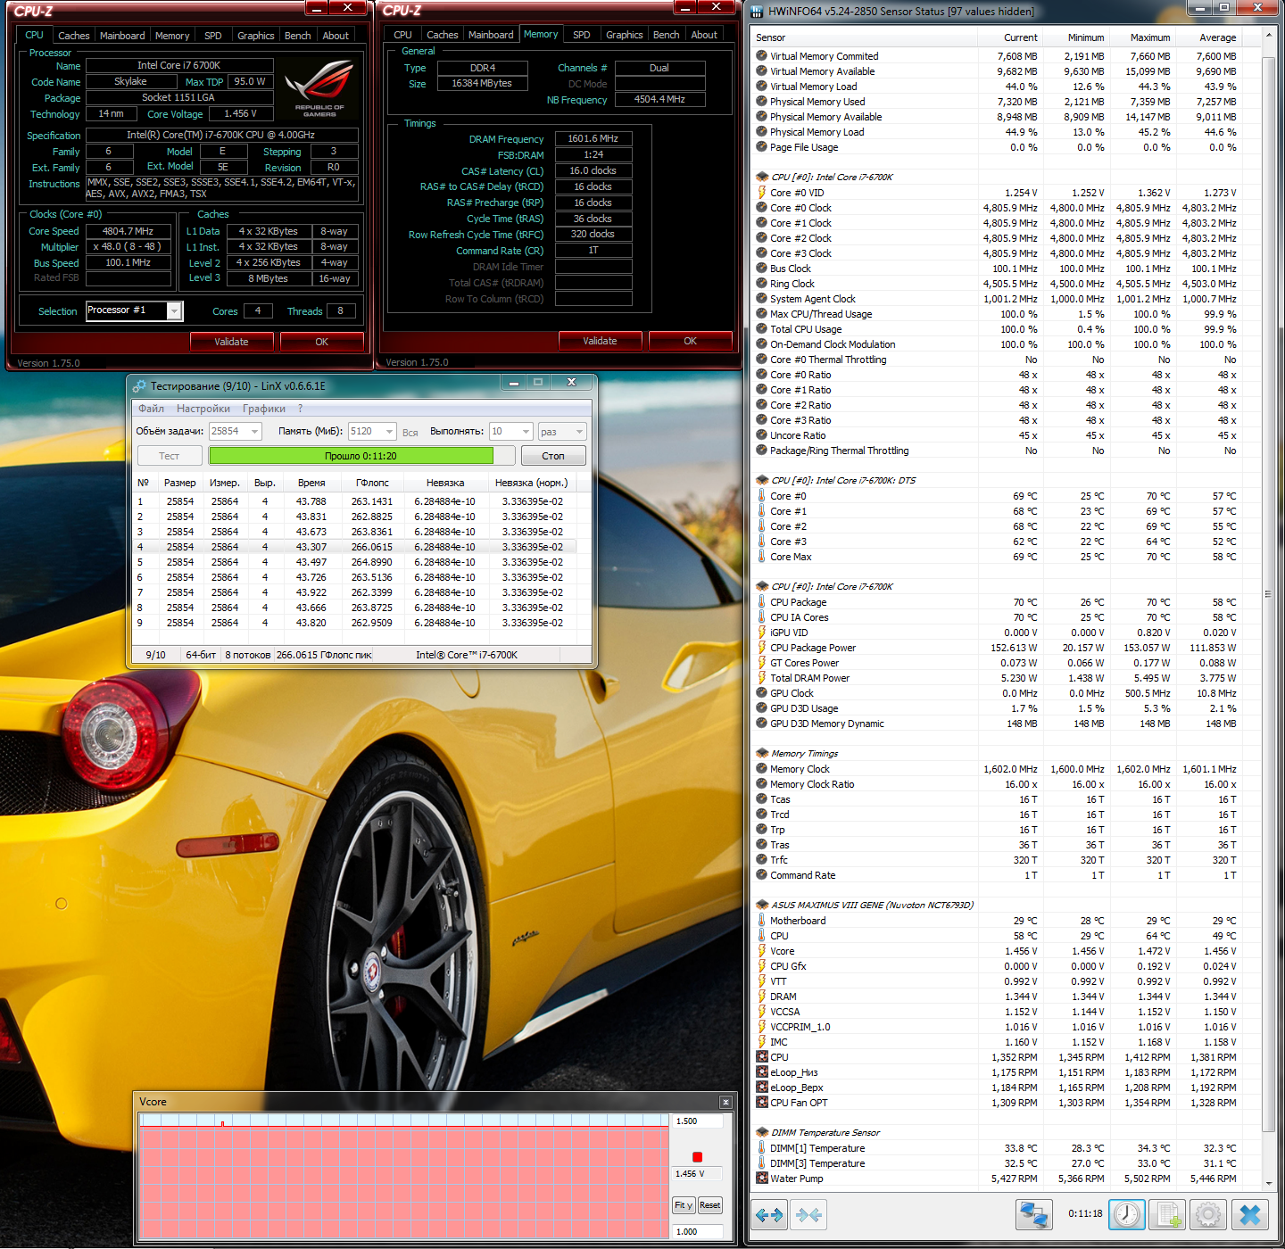
Task: Click the ROG Republic of Gamers logo
Action: (x=319, y=87)
